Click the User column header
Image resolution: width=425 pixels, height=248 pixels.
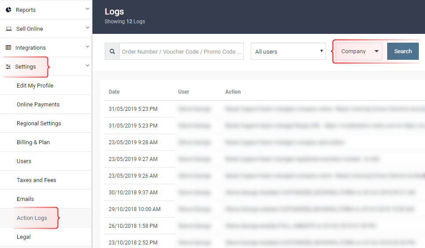click(x=183, y=92)
